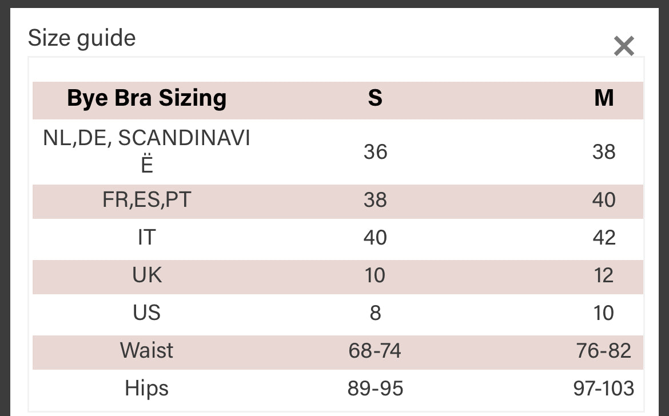
Task: Select the IT row label
Action: 146,238
